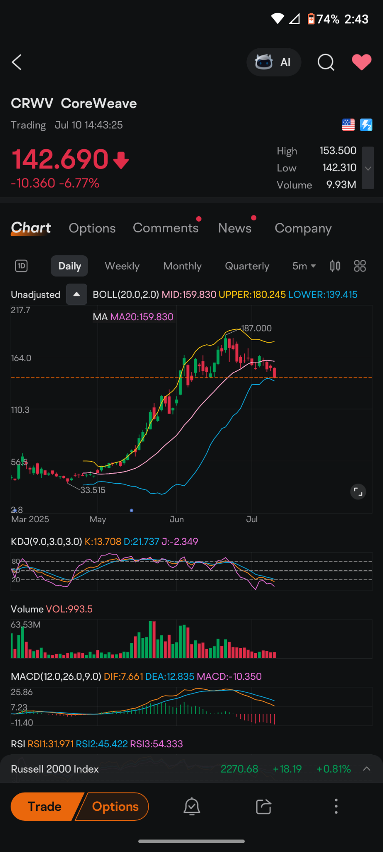Select the Quarterly chart interval
Screen dimensions: 383x852
click(247, 266)
